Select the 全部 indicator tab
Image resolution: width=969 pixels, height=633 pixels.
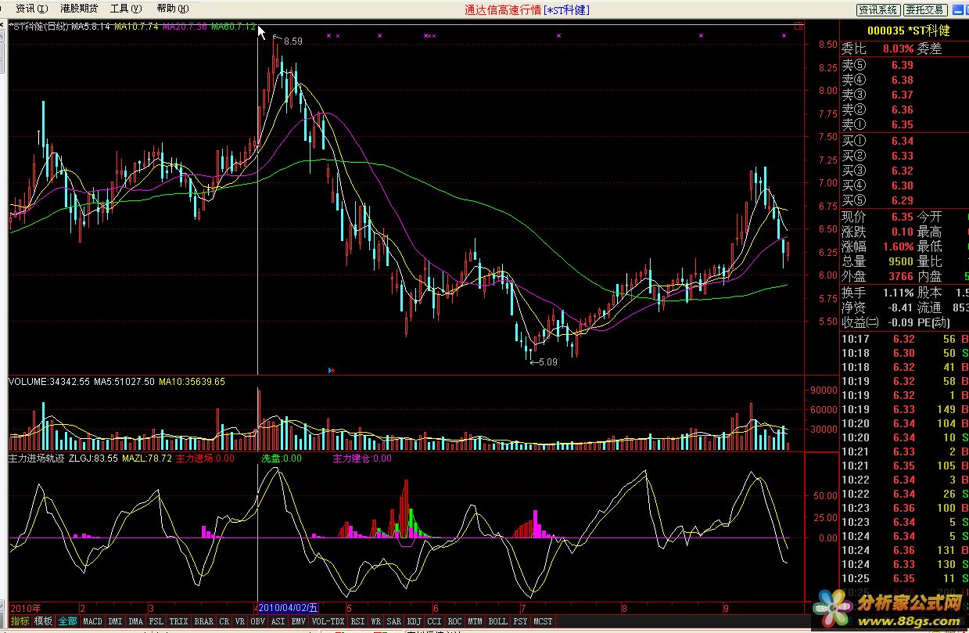[x=68, y=621]
